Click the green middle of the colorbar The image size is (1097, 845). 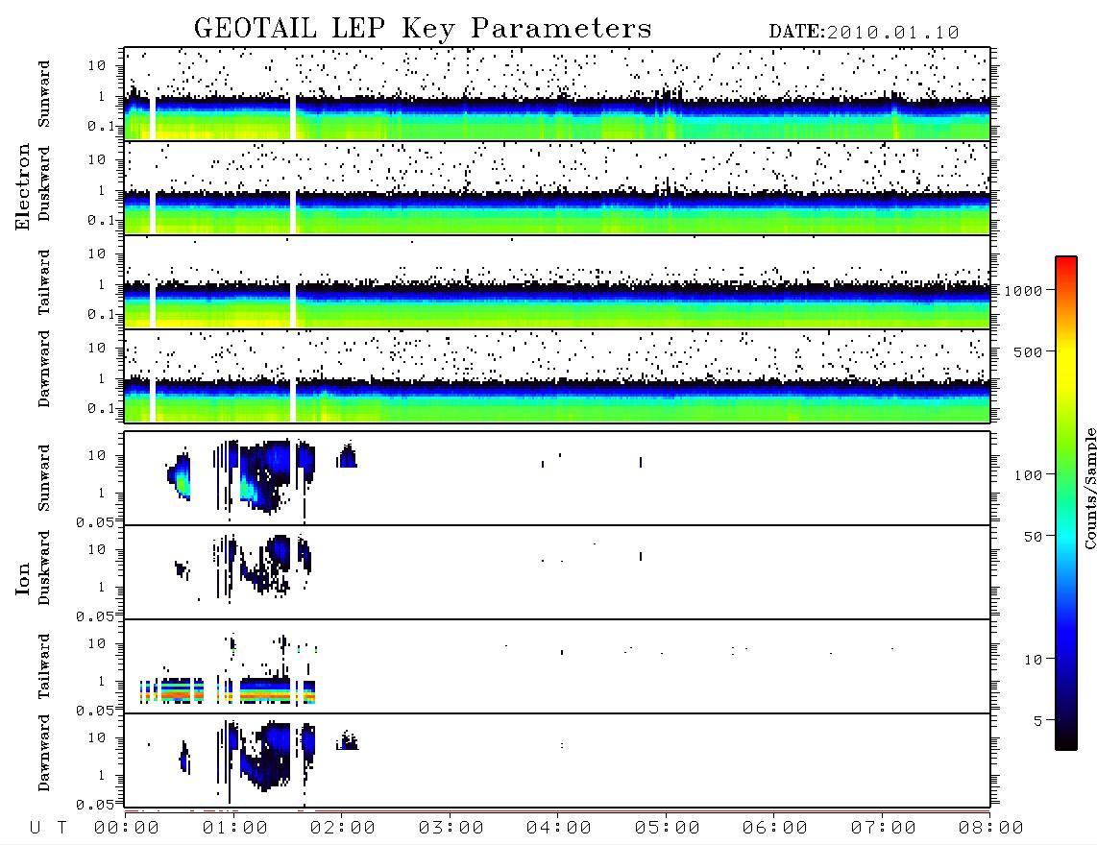tap(1066, 475)
